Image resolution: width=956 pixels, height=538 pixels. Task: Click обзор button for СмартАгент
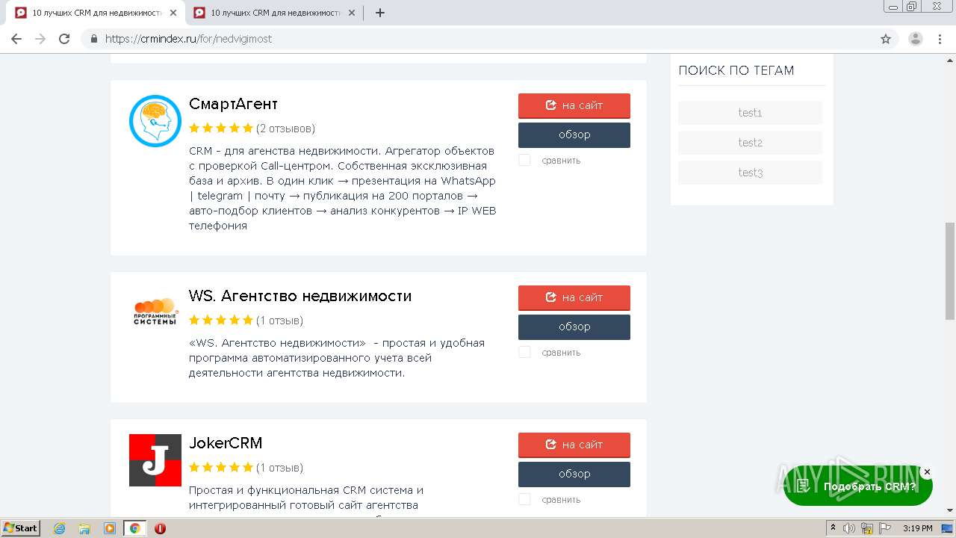pos(574,134)
